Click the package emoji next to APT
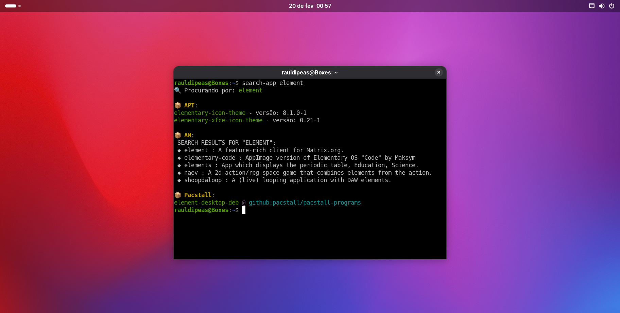 (177, 105)
